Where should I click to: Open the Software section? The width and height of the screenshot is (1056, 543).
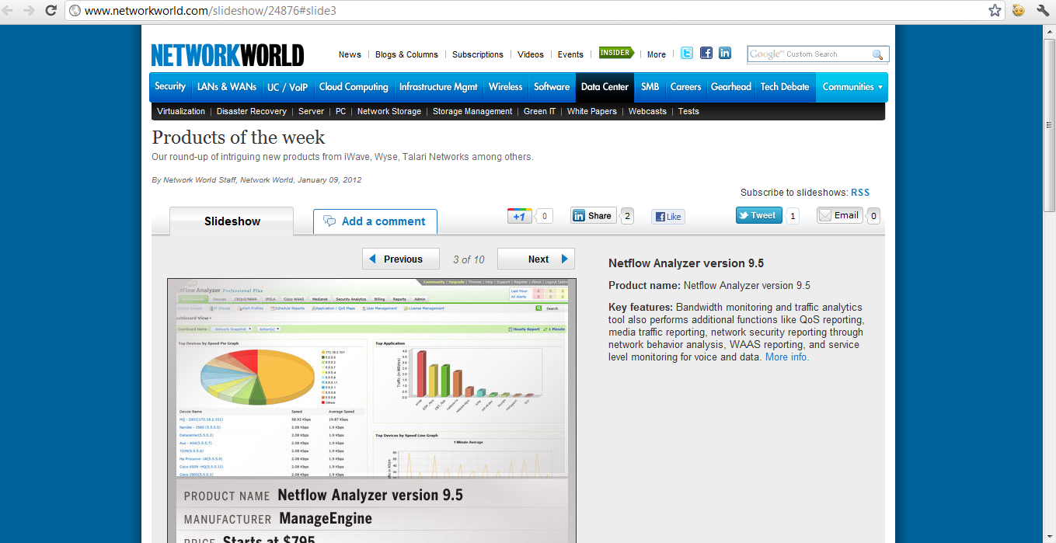[x=552, y=87]
